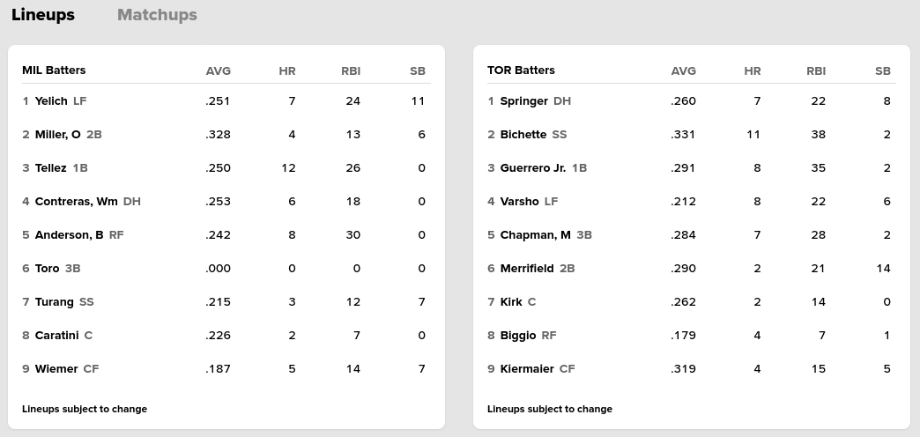Select Varsho in TOR lineup
The width and height of the screenshot is (920, 437).
pyautogui.click(x=519, y=202)
